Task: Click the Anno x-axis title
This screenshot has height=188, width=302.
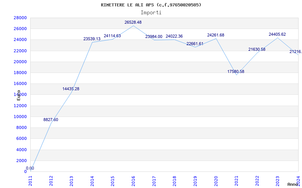Action: click(293, 184)
